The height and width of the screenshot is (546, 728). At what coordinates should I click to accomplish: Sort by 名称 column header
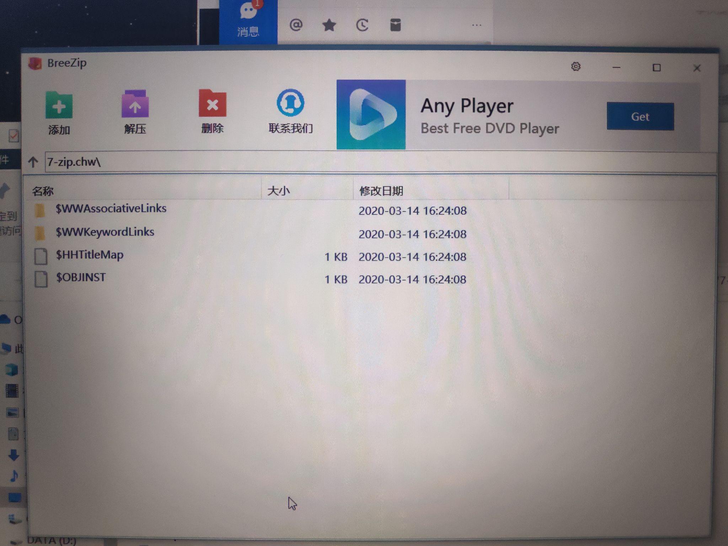point(43,191)
